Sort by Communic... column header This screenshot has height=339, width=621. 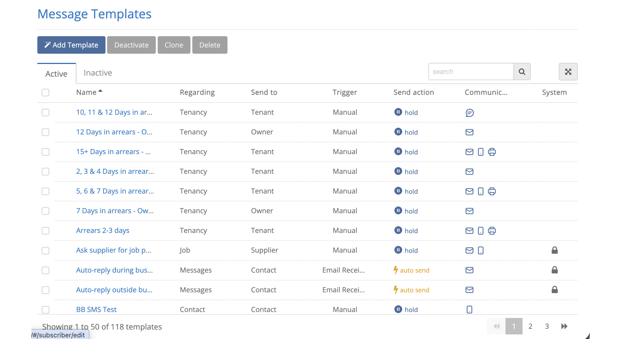[x=486, y=92]
